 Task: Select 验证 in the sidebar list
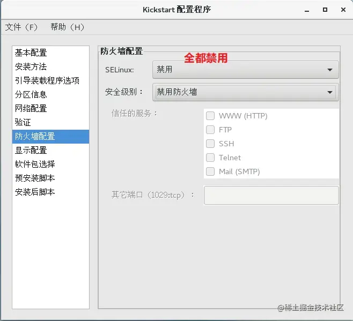point(50,122)
